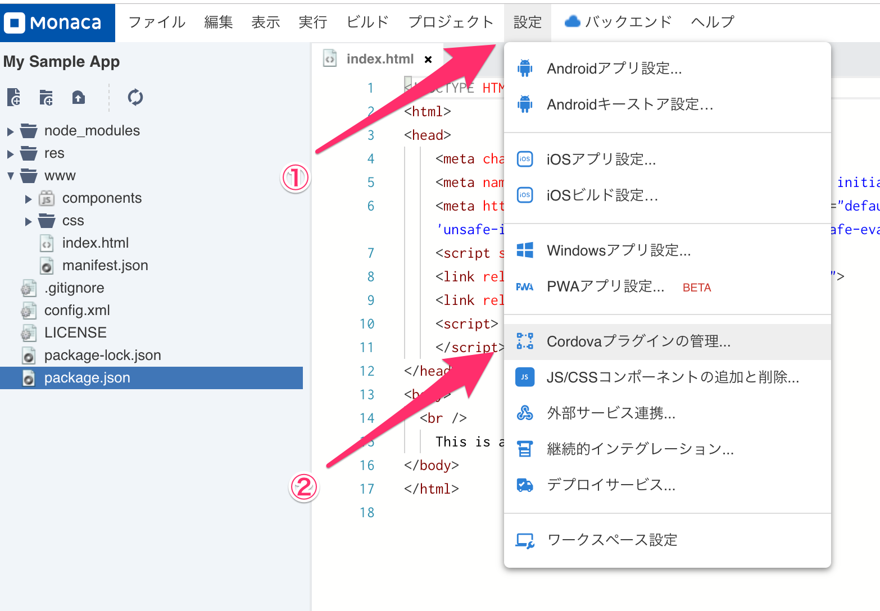Choose 外部サービス連携... menu entry
880x611 pixels.
[668, 413]
